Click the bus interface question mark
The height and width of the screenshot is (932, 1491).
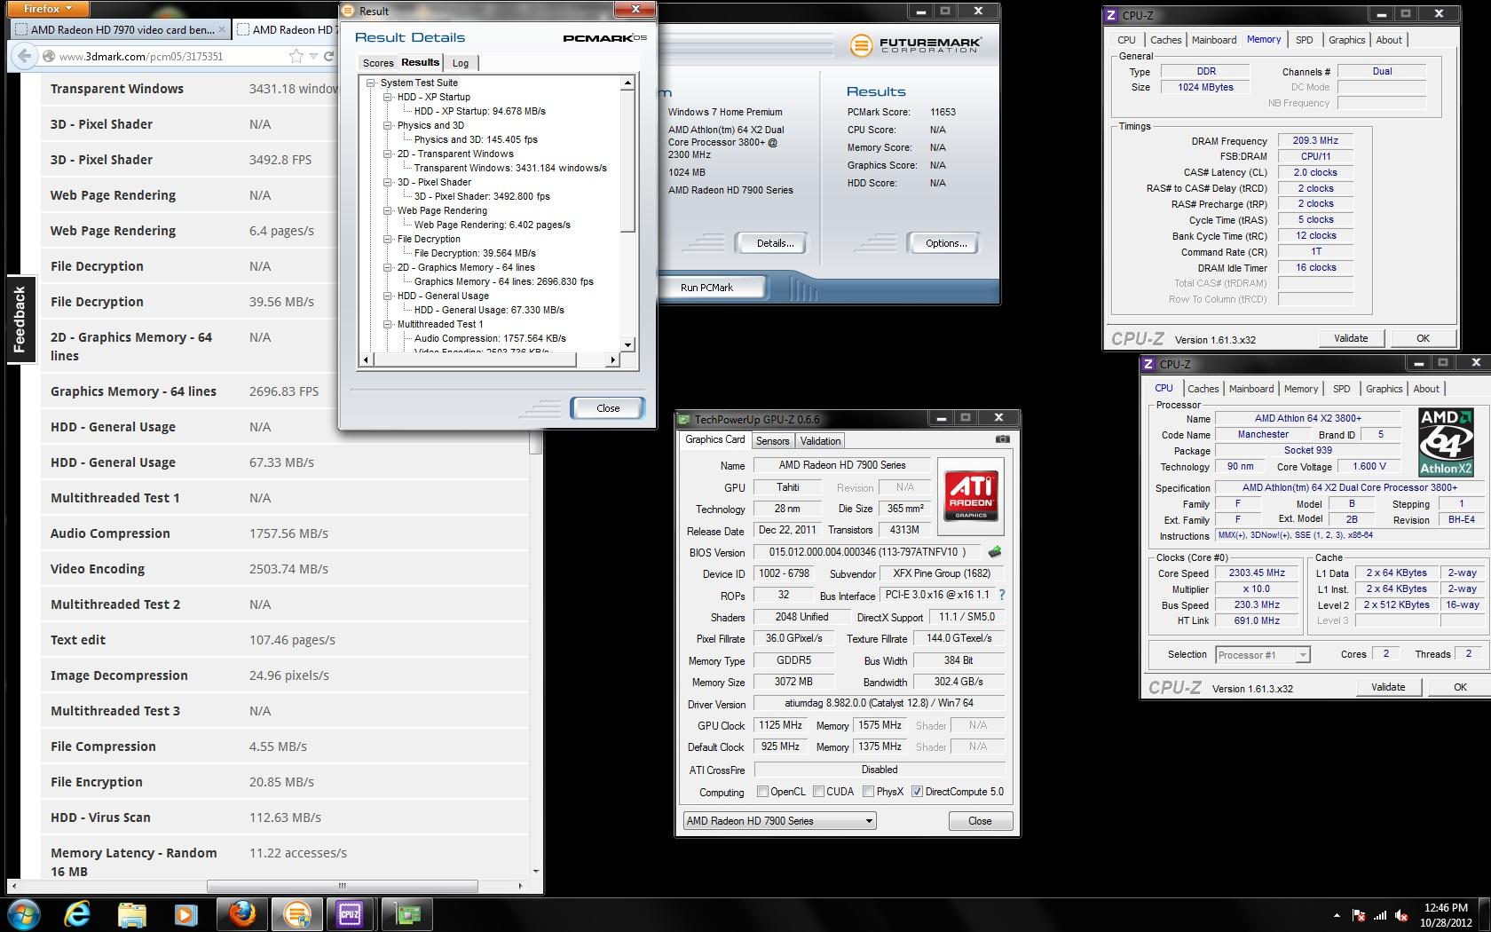pos(1002,595)
